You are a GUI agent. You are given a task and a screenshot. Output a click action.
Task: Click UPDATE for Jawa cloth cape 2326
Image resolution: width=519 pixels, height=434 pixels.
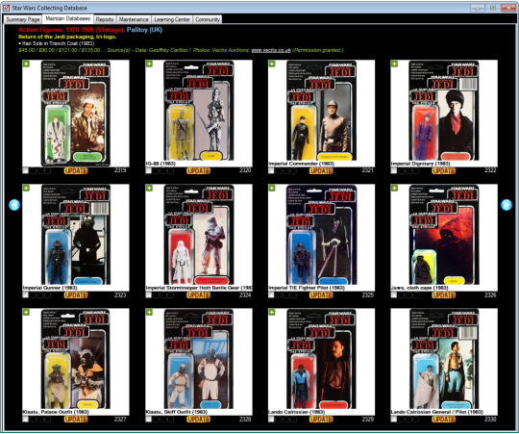pyautogui.click(x=444, y=294)
